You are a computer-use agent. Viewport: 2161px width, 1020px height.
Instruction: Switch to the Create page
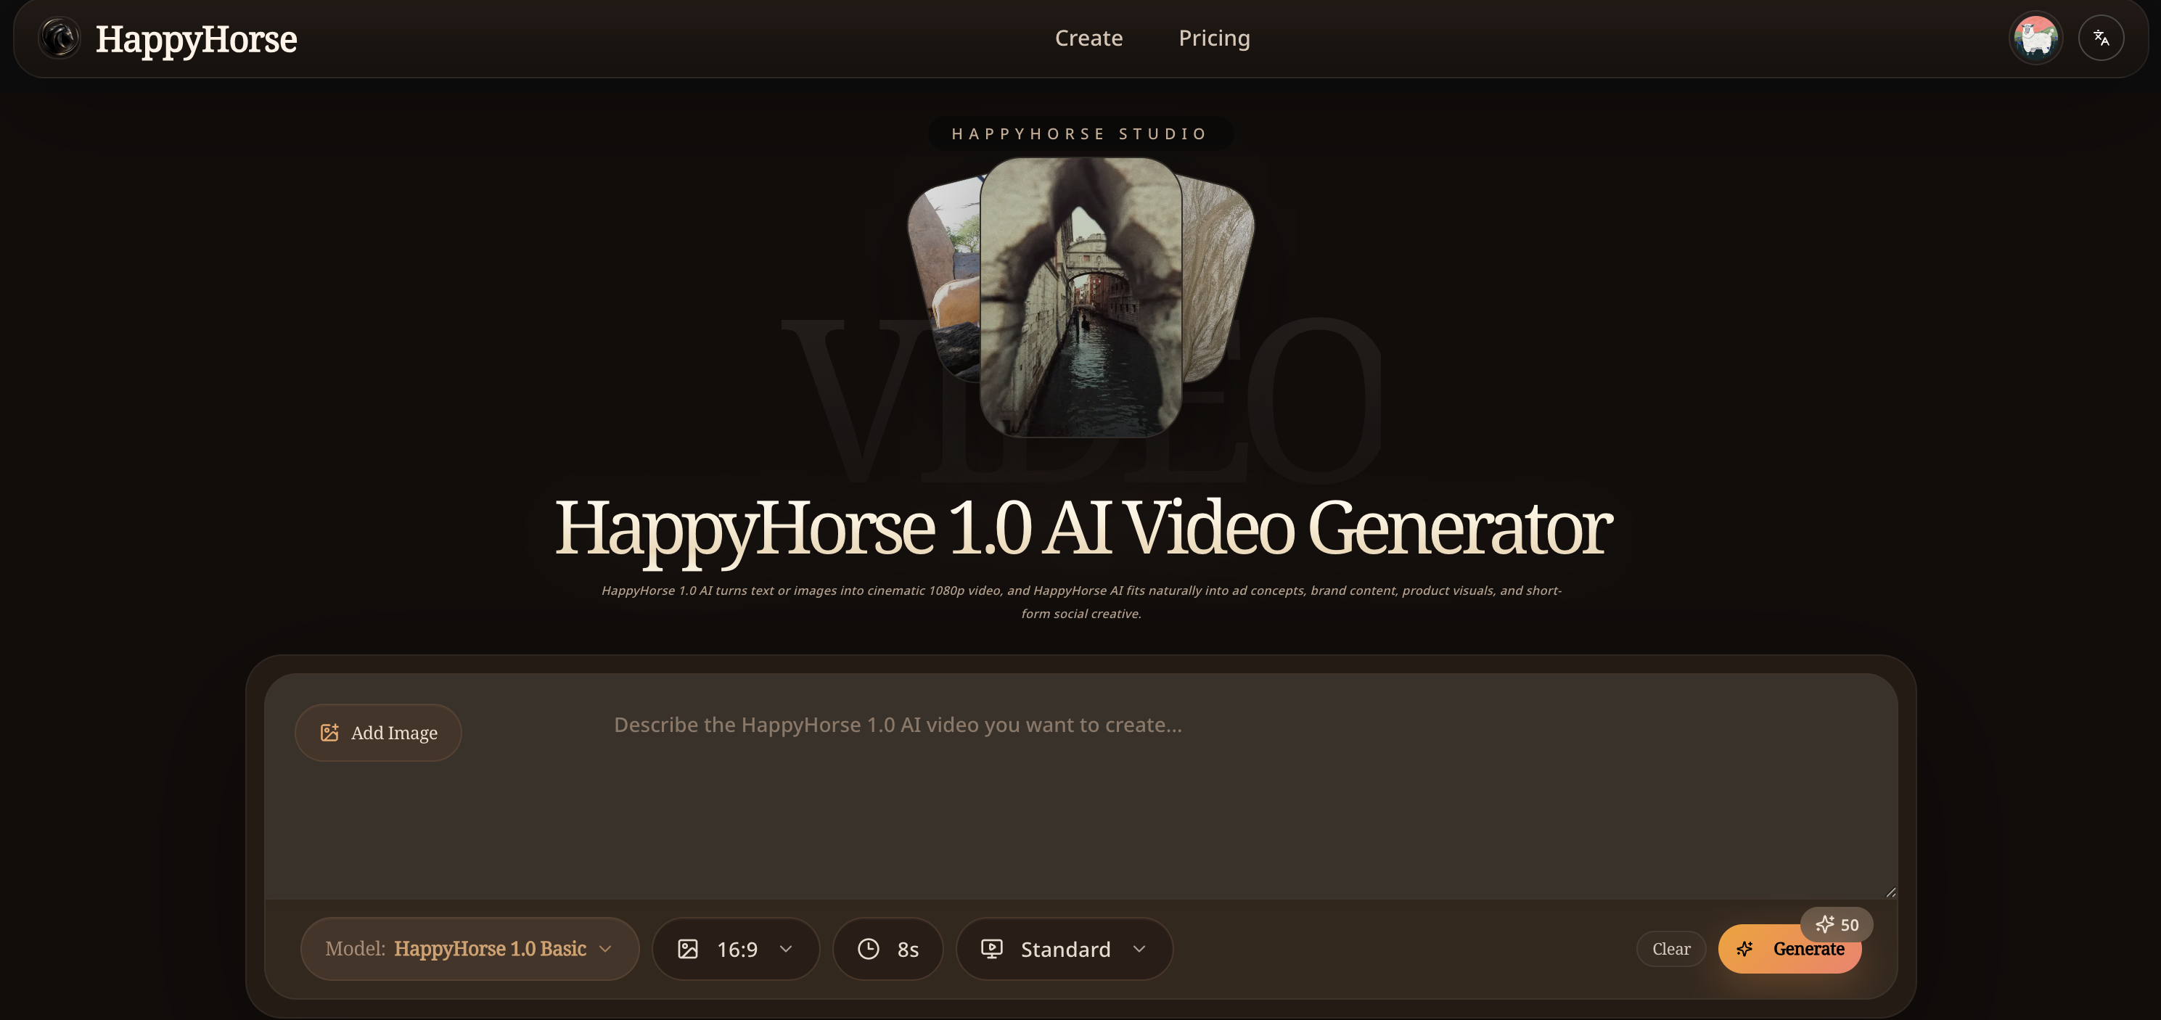coord(1088,38)
